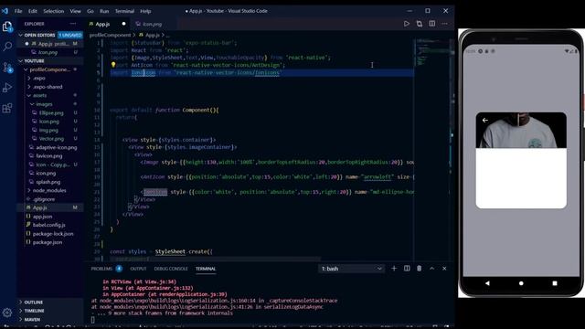Open the Search view in activity bar
The height and width of the screenshot is (329, 585).
click(x=7, y=47)
